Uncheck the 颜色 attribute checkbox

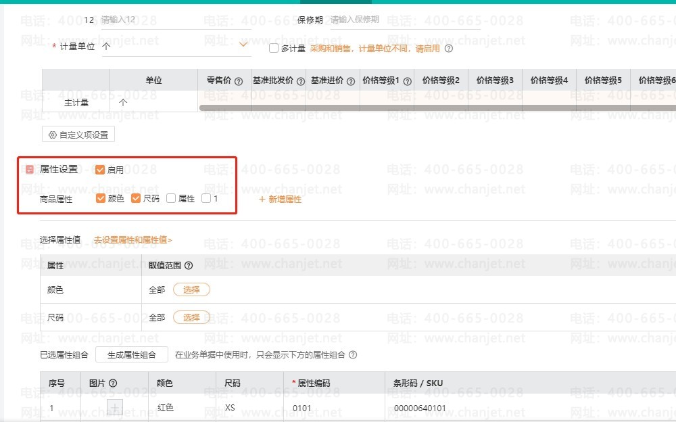pos(101,198)
